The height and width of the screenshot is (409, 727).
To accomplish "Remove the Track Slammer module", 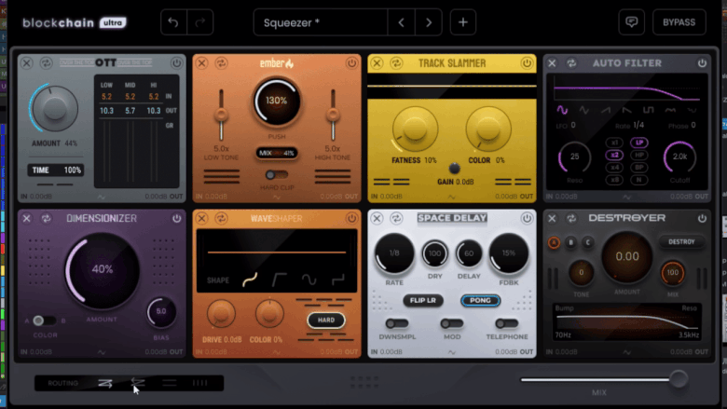I will [x=377, y=62].
